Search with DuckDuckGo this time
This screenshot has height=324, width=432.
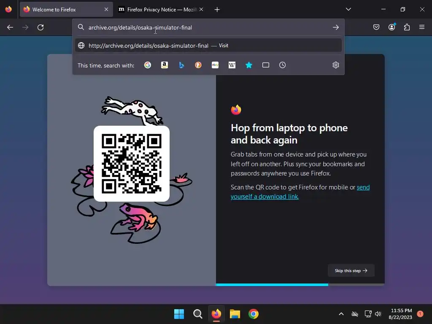pyautogui.click(x=198, y=65)
